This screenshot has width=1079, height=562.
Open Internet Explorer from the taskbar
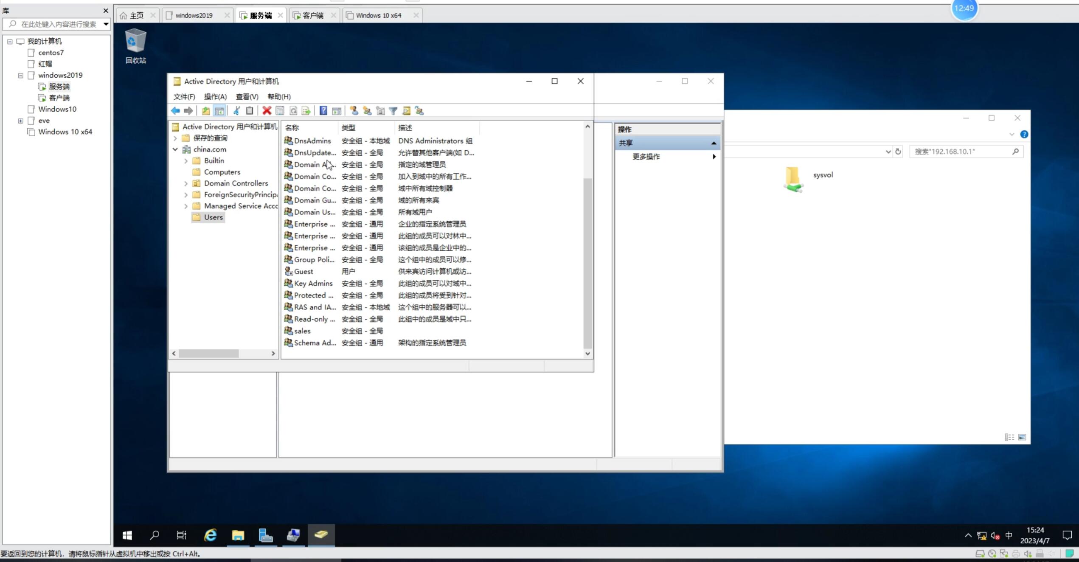pyautogui.click(x=210, y=535)
